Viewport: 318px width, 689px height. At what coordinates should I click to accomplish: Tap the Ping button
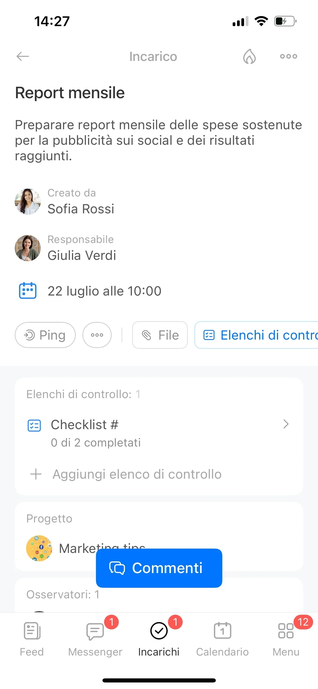click(x=45, y=335)
